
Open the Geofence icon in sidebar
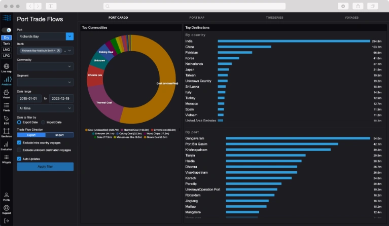[x=7, y=131]
